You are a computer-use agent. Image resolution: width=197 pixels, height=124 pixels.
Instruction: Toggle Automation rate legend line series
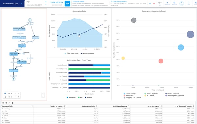click(87, 54)
